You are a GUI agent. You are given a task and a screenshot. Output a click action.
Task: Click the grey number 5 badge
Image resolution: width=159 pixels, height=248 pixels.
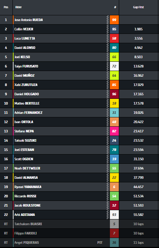click(x=114, y=224)
